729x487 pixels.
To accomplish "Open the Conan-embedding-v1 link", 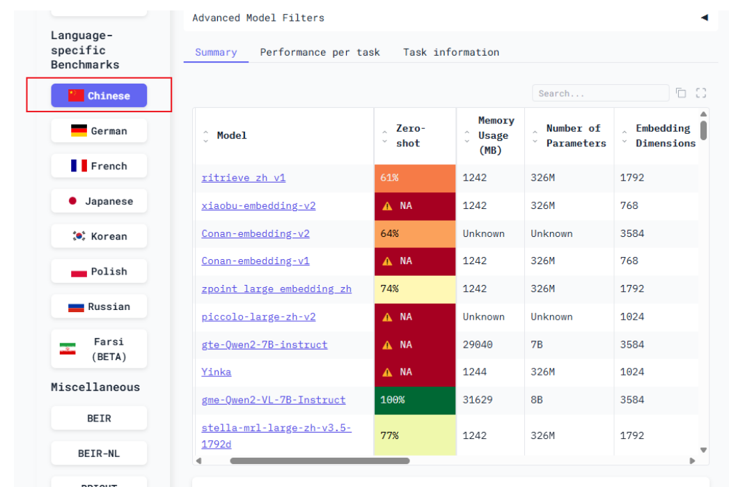I will coord(256,261).
